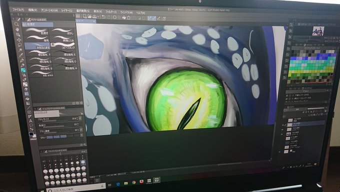
Task: Select the Text tool (A)
Action: tap(30, 121)
